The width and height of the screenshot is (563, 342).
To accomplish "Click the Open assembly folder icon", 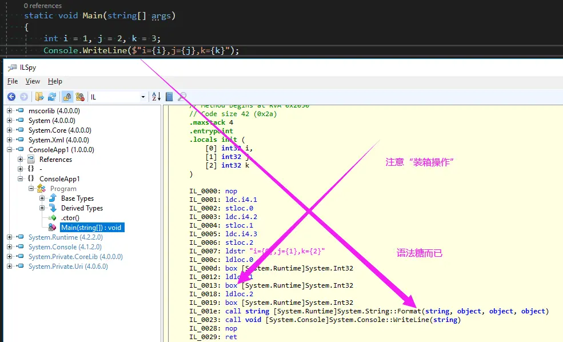I will click(x=39, y=97).
